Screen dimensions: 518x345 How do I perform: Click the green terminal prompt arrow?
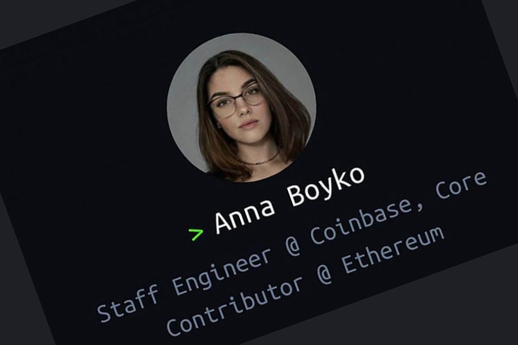pos(196,234)
